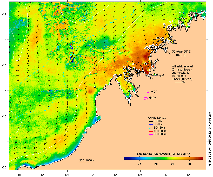213x177 pixels.
Task: Click the latitude axis label -14
Action: pyautogui.click(x=4, y=14)
